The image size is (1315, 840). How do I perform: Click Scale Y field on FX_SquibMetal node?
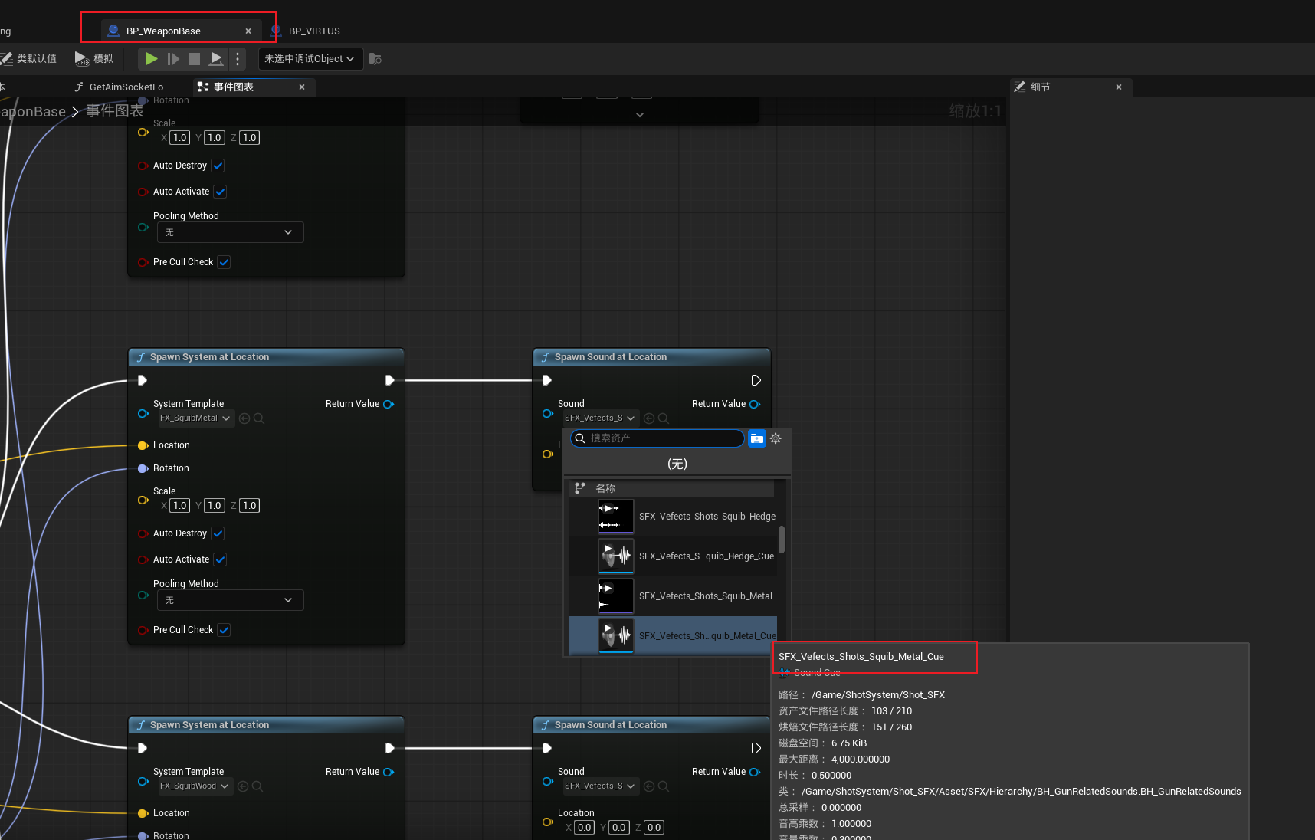click(x=215, y=506)
